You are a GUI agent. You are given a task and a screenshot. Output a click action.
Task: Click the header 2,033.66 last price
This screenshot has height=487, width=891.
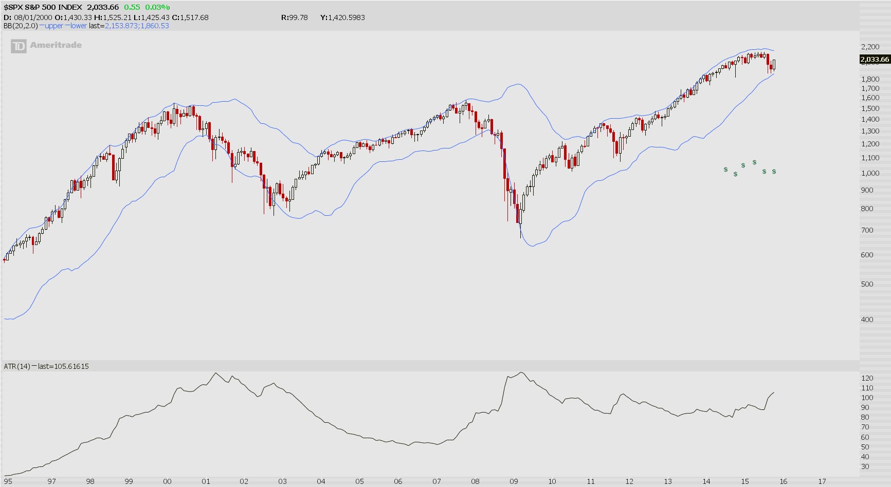coord(103,7)
